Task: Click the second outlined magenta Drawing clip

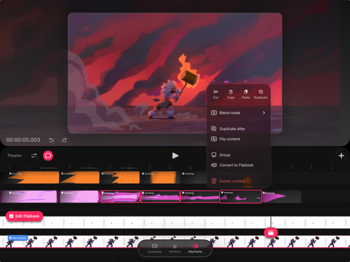Action: click(x=160, y=196)
